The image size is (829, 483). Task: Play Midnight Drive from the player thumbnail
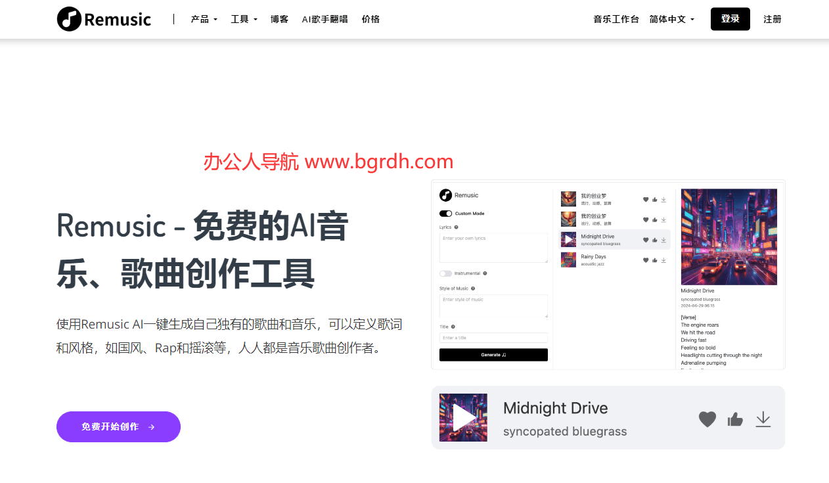click(x=463, y=417)
